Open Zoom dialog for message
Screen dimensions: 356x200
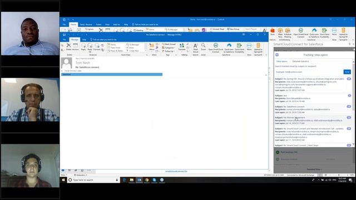204,47
